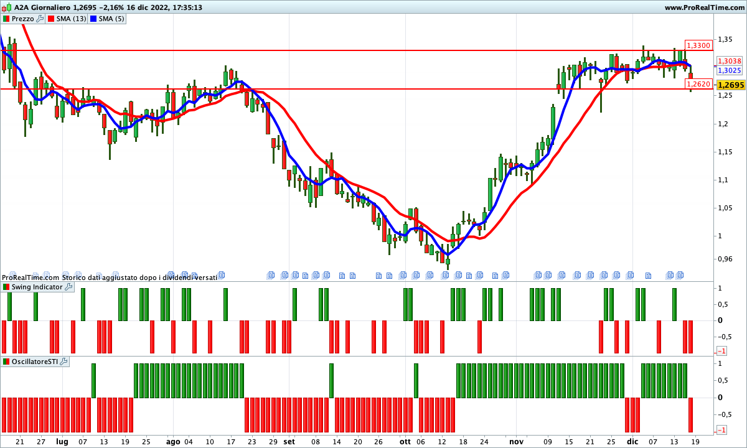This screenshot has height=448, width=747.
Task: Click the red-green icon beside Swing Indicator
Action: click(6, 287)
